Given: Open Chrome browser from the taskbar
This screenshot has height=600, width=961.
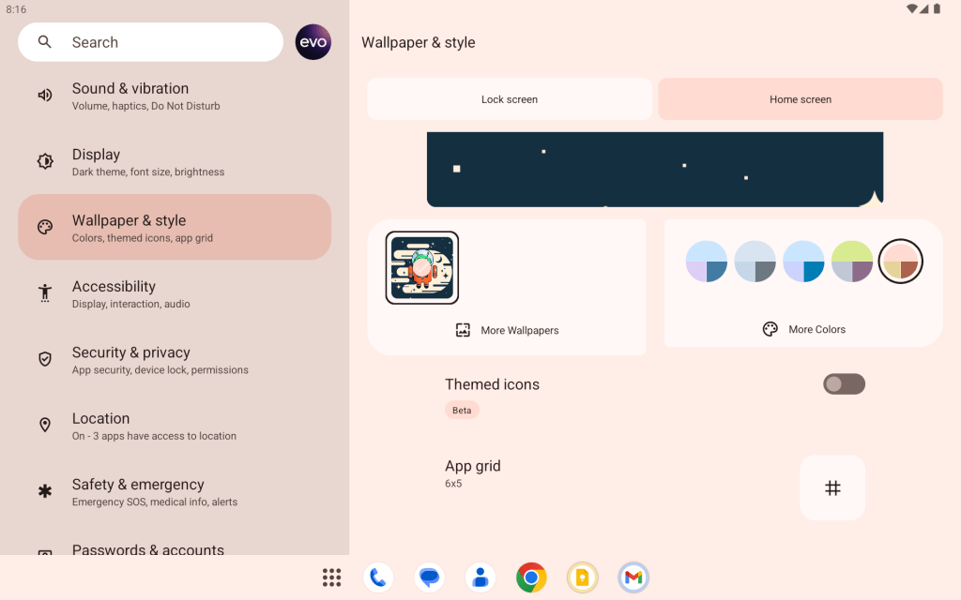Looking at the screenshot, I should point(531,577).
